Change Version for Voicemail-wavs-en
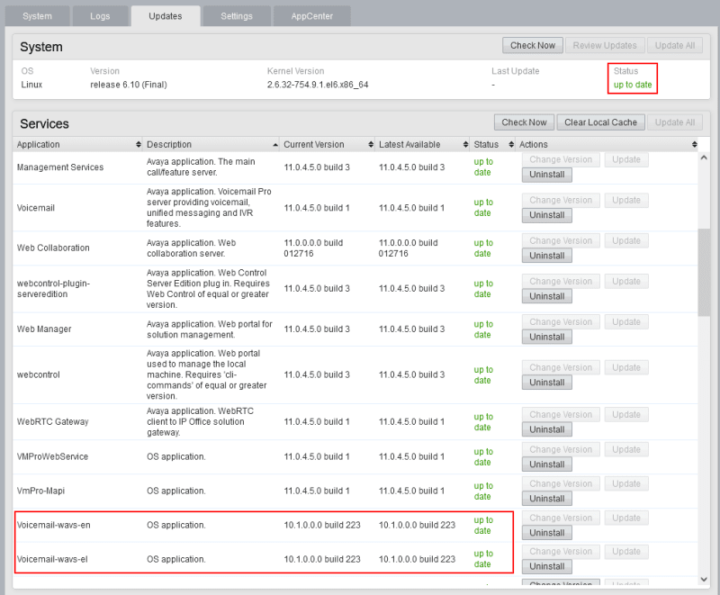 point(561,518)
